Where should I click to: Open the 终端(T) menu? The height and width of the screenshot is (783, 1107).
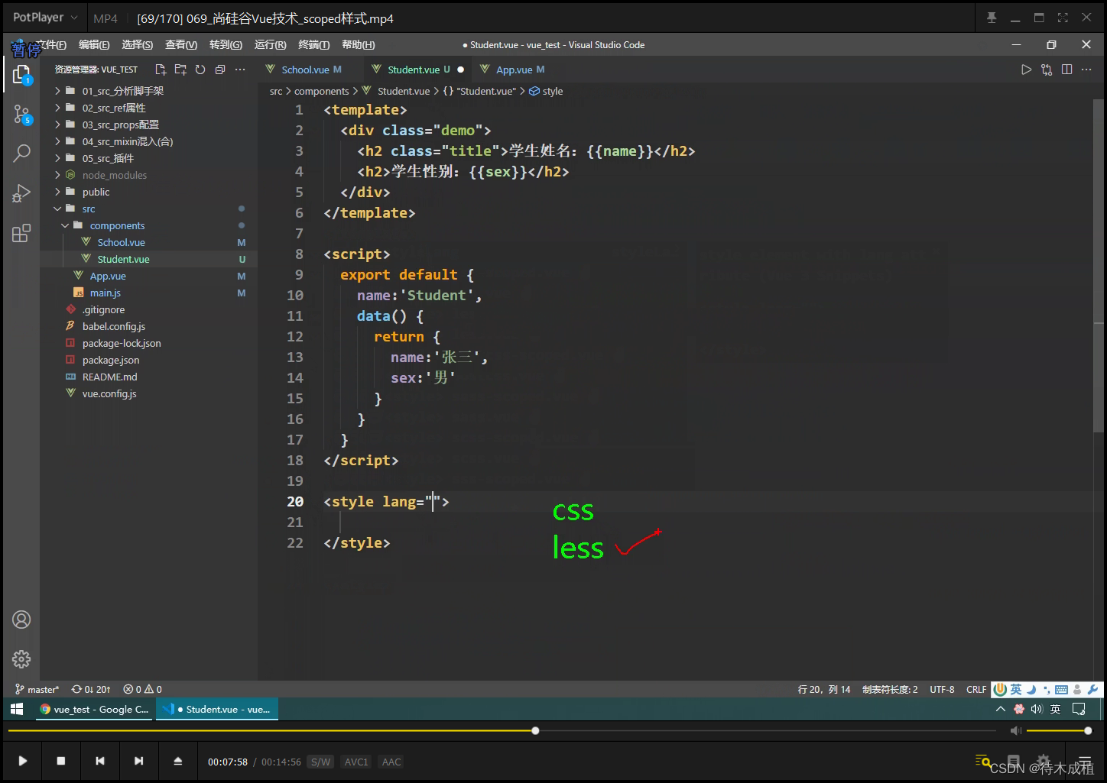coord(313,45)
